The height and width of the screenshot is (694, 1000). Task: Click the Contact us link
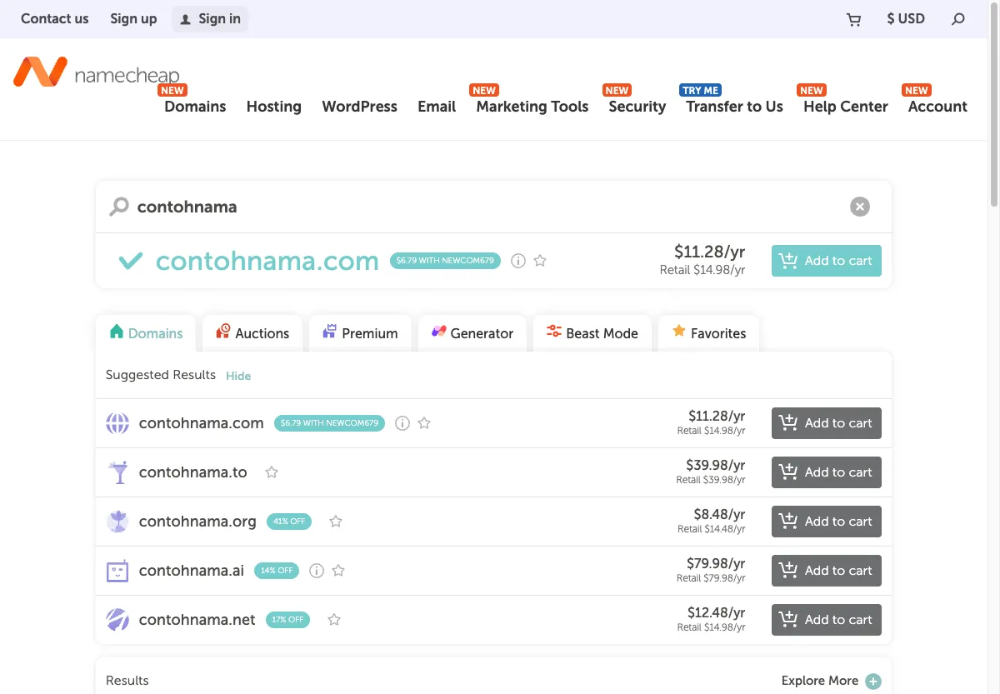point(55,18)
